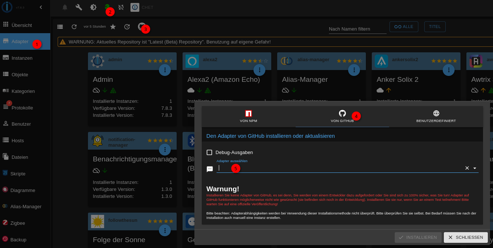Focus the Nach Namen filtern field
The height and width of the screenshot is (248, 493).
(357, 29)
